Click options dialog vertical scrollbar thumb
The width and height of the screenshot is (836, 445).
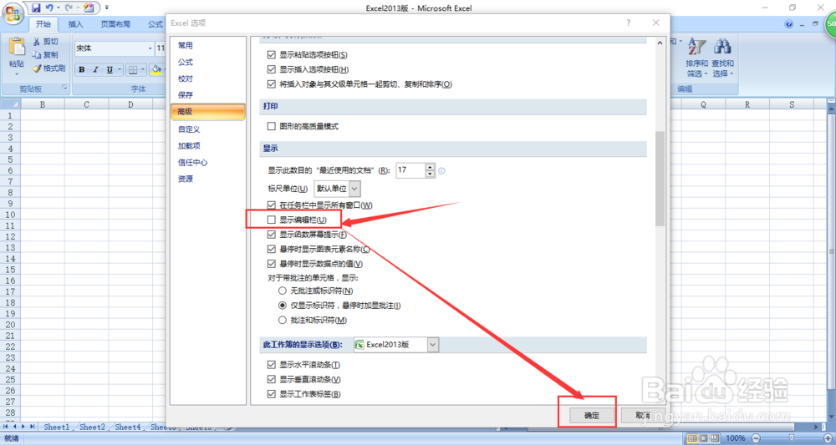pos(660,179)
